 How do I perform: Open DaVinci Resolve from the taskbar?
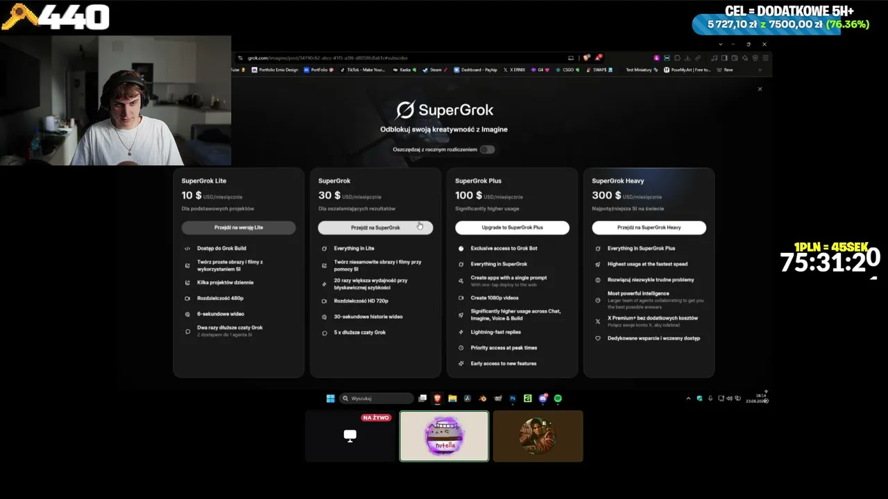(468, 399)
